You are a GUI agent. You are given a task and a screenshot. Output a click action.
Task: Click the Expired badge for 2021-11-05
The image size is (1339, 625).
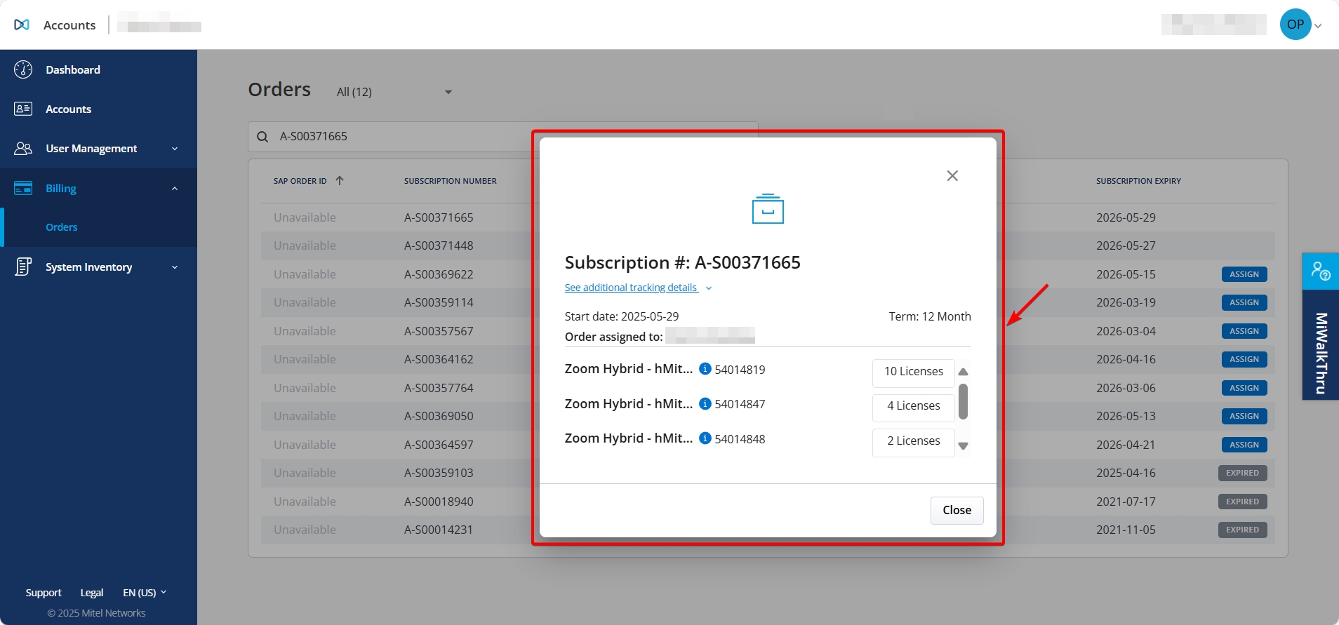1242,530
